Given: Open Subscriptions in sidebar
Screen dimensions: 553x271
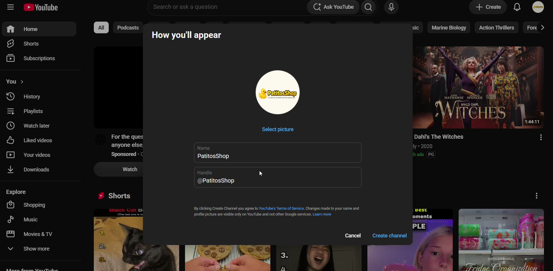Looking at the screenshot, I should pyautogui.click(x=39, y=58).
